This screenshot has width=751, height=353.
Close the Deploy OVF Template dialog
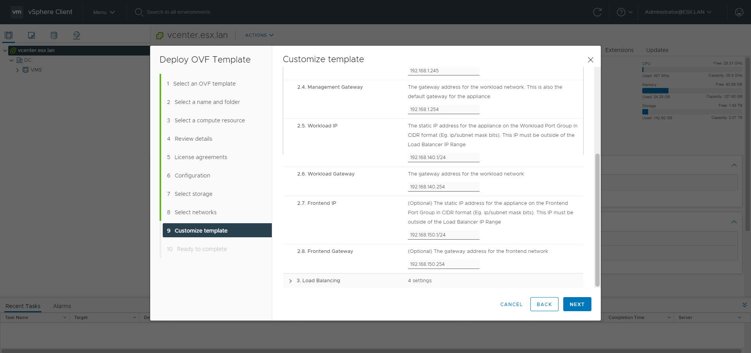click(590, 60)
